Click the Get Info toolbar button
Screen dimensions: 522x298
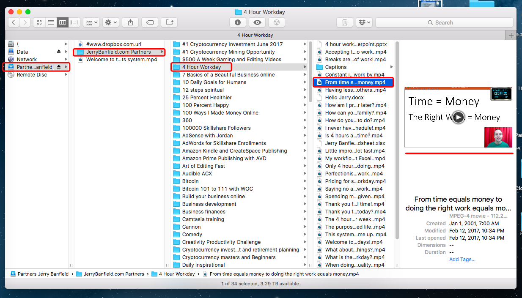tap(237, 22)
